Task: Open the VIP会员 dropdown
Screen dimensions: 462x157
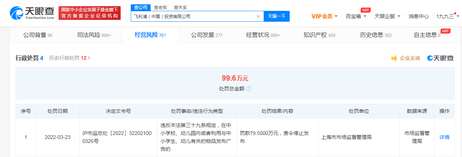Action: coord(324,16)
